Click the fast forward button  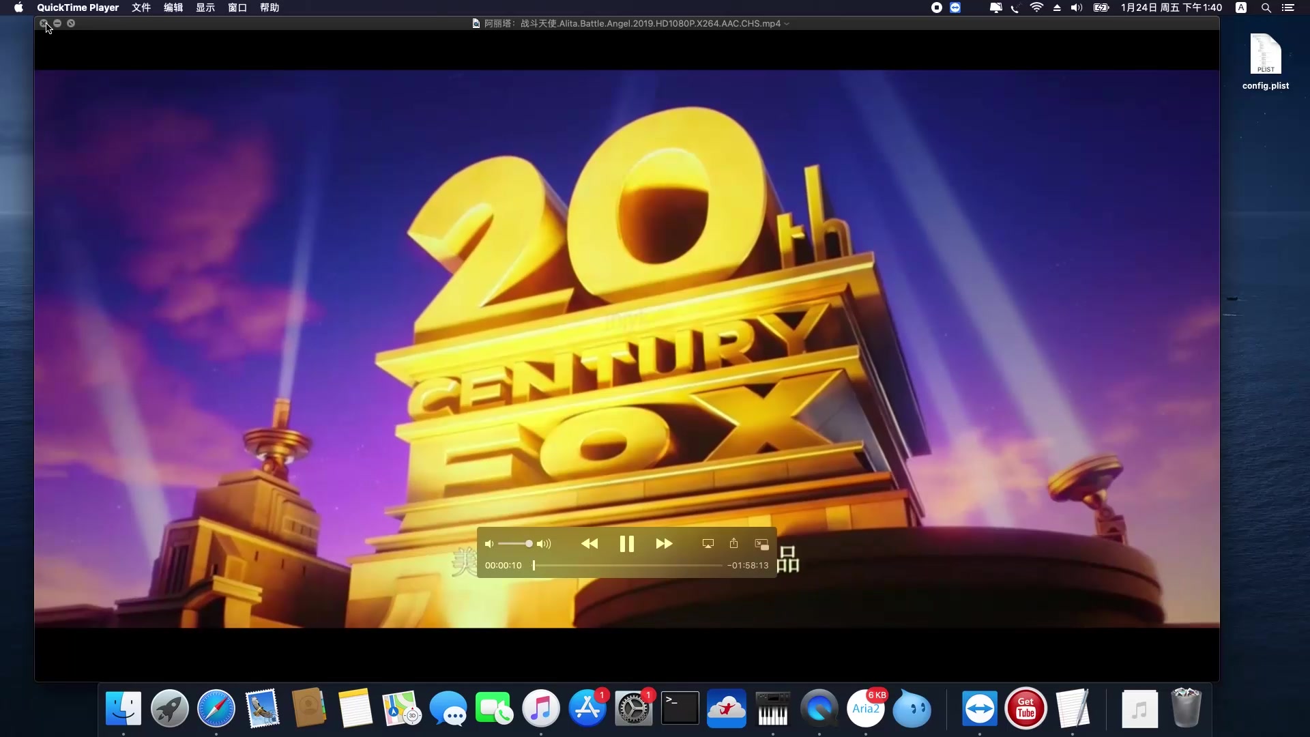click(664, 544)
